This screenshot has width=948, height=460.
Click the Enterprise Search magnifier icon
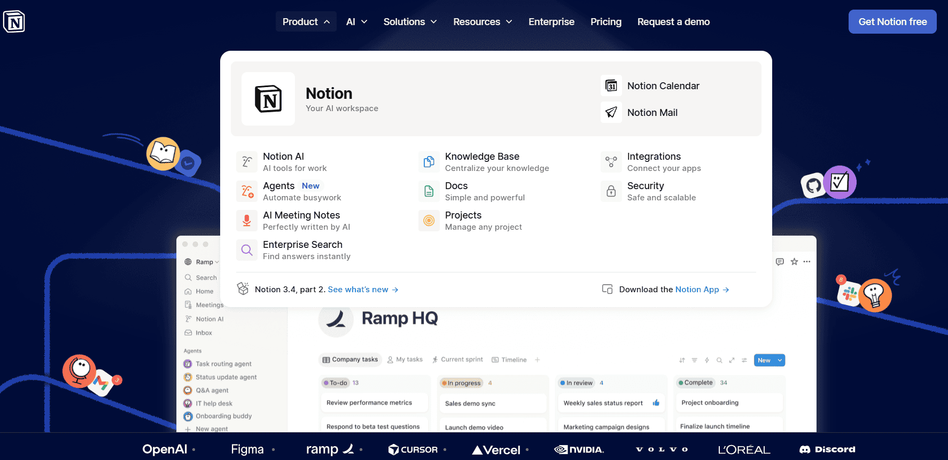coord(247,250)
